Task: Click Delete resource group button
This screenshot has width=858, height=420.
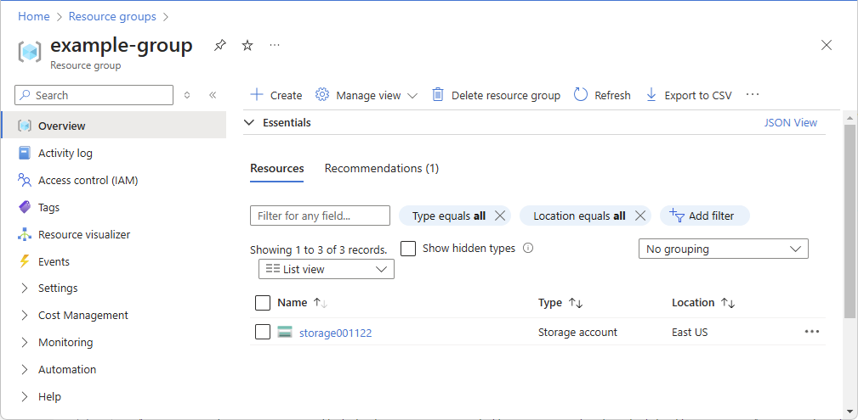Action: (496, 95)
